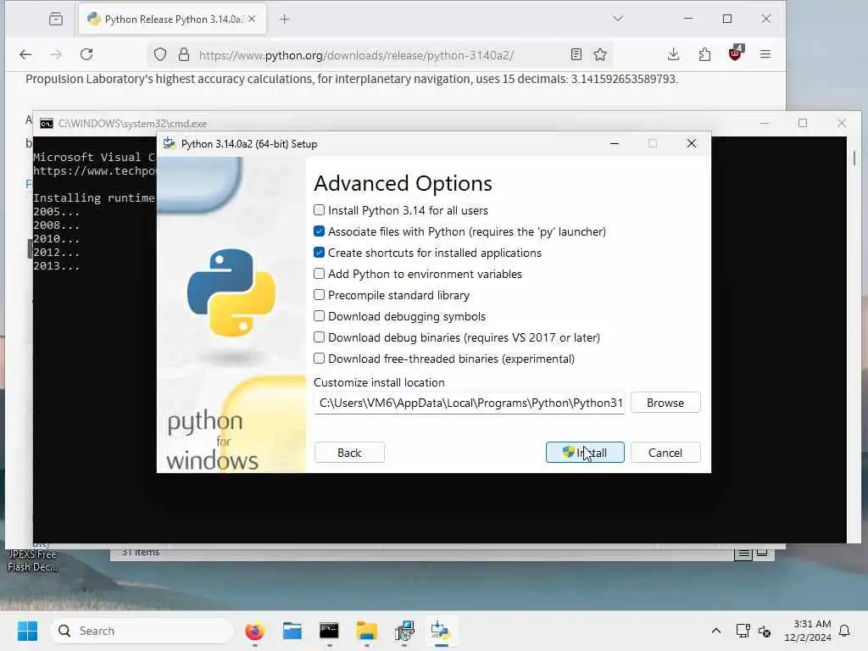Open Windows Start menu

tap(27, 631)
